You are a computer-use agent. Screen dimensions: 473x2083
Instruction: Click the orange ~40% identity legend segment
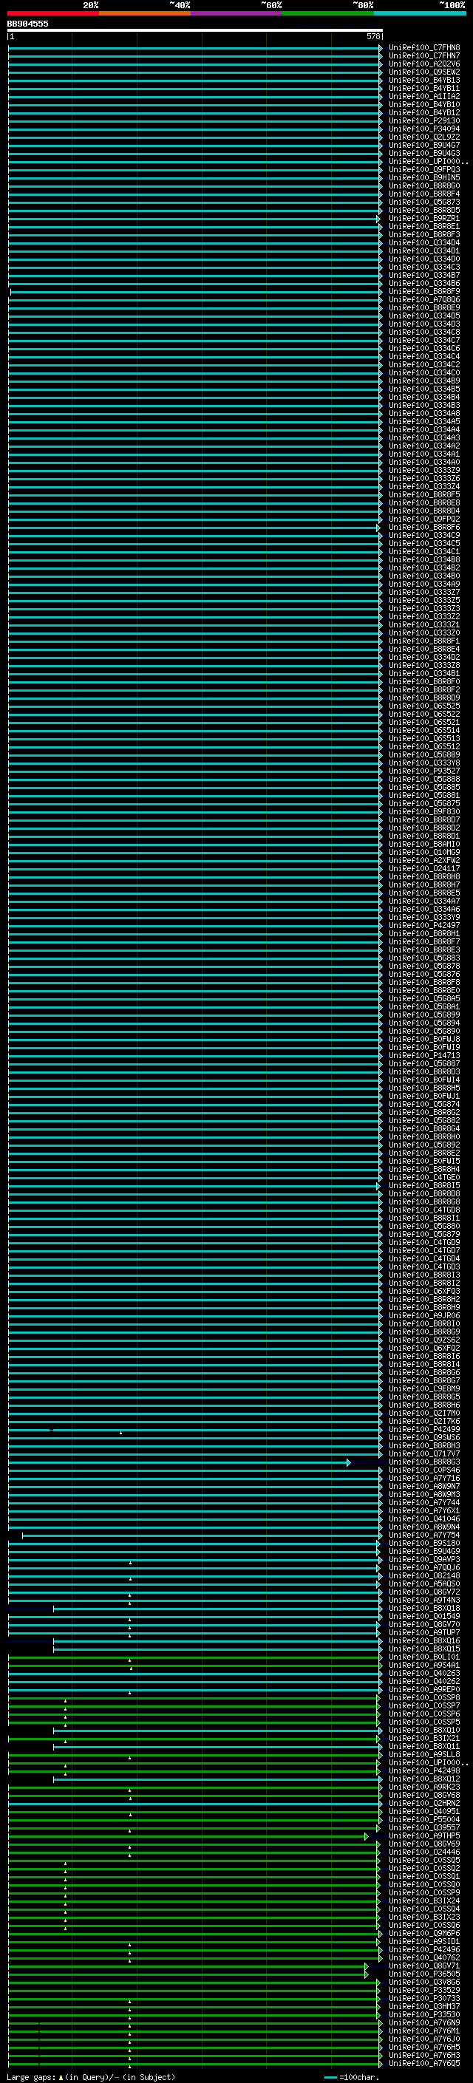[x=145, y=13]
